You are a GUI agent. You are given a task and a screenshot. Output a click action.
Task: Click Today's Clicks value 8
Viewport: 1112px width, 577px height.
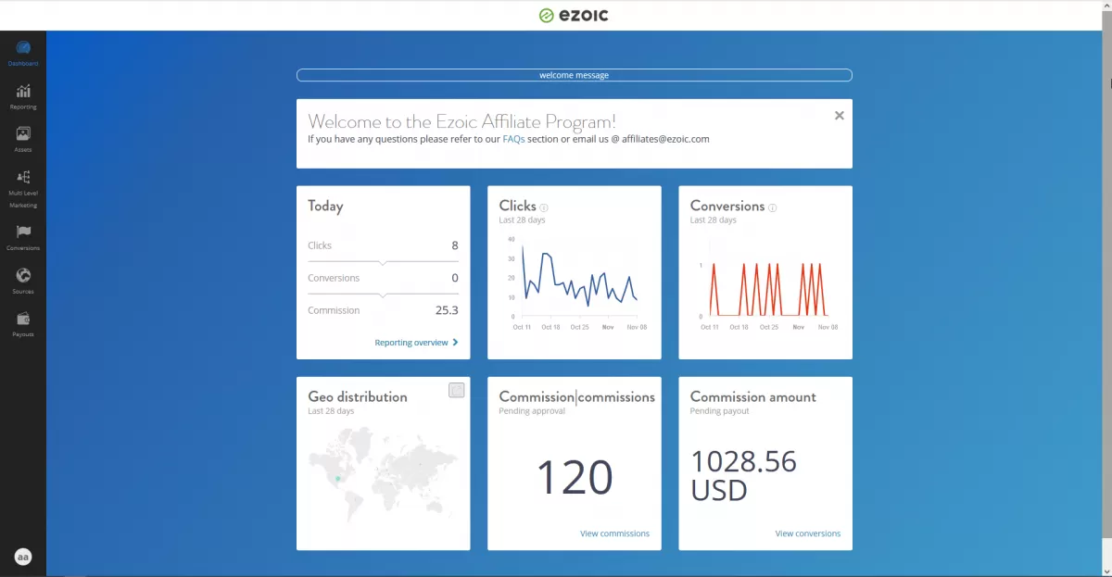455,245
